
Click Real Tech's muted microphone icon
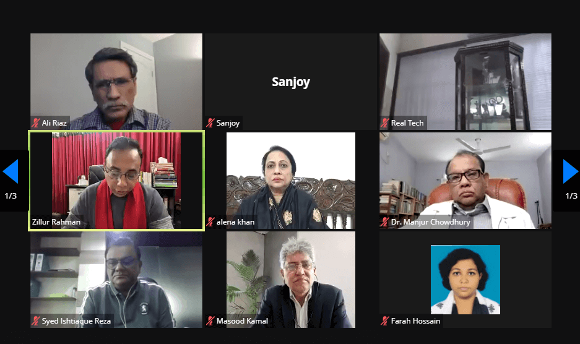click(x=385, y=123)
